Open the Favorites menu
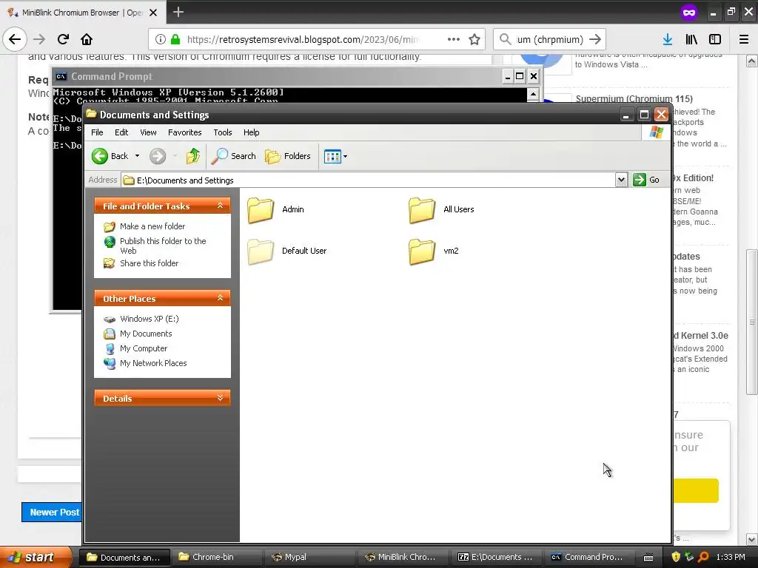Image resolution: width=758 pixels, height=568 pixels. coord(184,132)
